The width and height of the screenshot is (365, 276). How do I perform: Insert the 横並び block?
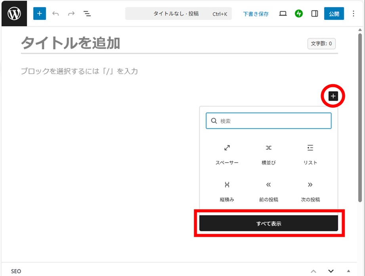[269, 154]
